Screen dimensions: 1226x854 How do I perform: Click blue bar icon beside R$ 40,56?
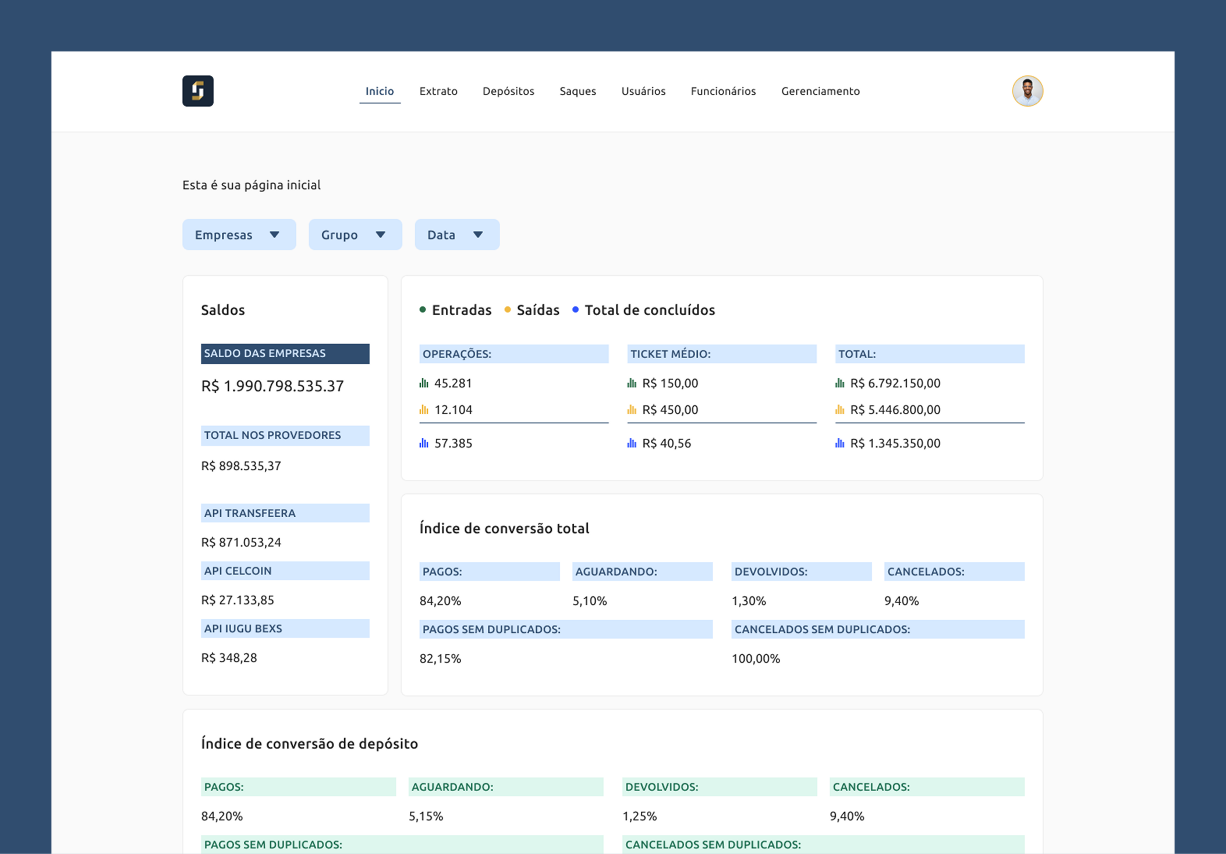coord(632,443)
